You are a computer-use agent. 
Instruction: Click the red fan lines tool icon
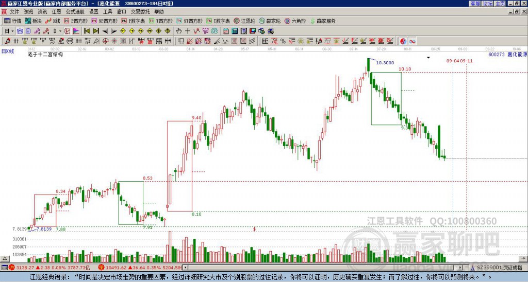[190, 41]
